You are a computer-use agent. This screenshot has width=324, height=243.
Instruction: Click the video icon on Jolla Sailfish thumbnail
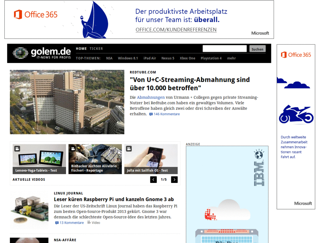click(129, 149)
